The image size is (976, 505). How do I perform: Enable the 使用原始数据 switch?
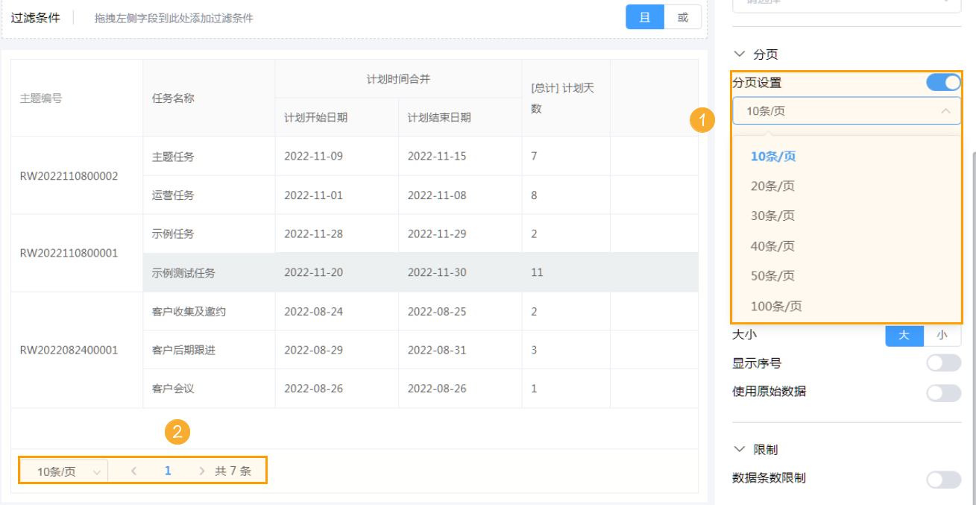tap(943, 392)
